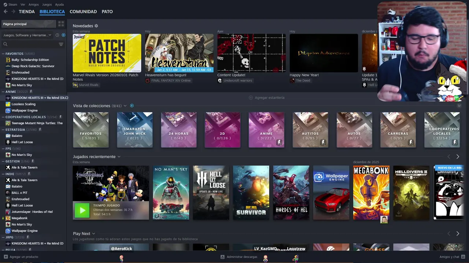Open Novedades settings gear

[96, 26]
